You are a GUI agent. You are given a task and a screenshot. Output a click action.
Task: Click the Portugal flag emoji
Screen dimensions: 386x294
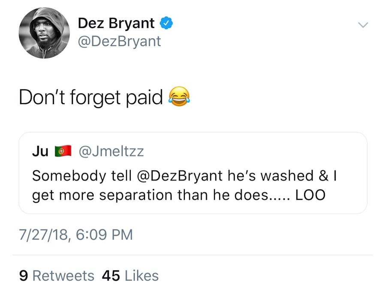point(63,151)
